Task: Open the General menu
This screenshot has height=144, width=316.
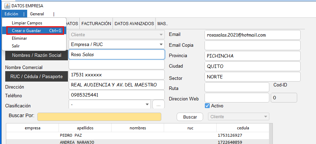Action: pyautogui.click(x=37, y=14)
